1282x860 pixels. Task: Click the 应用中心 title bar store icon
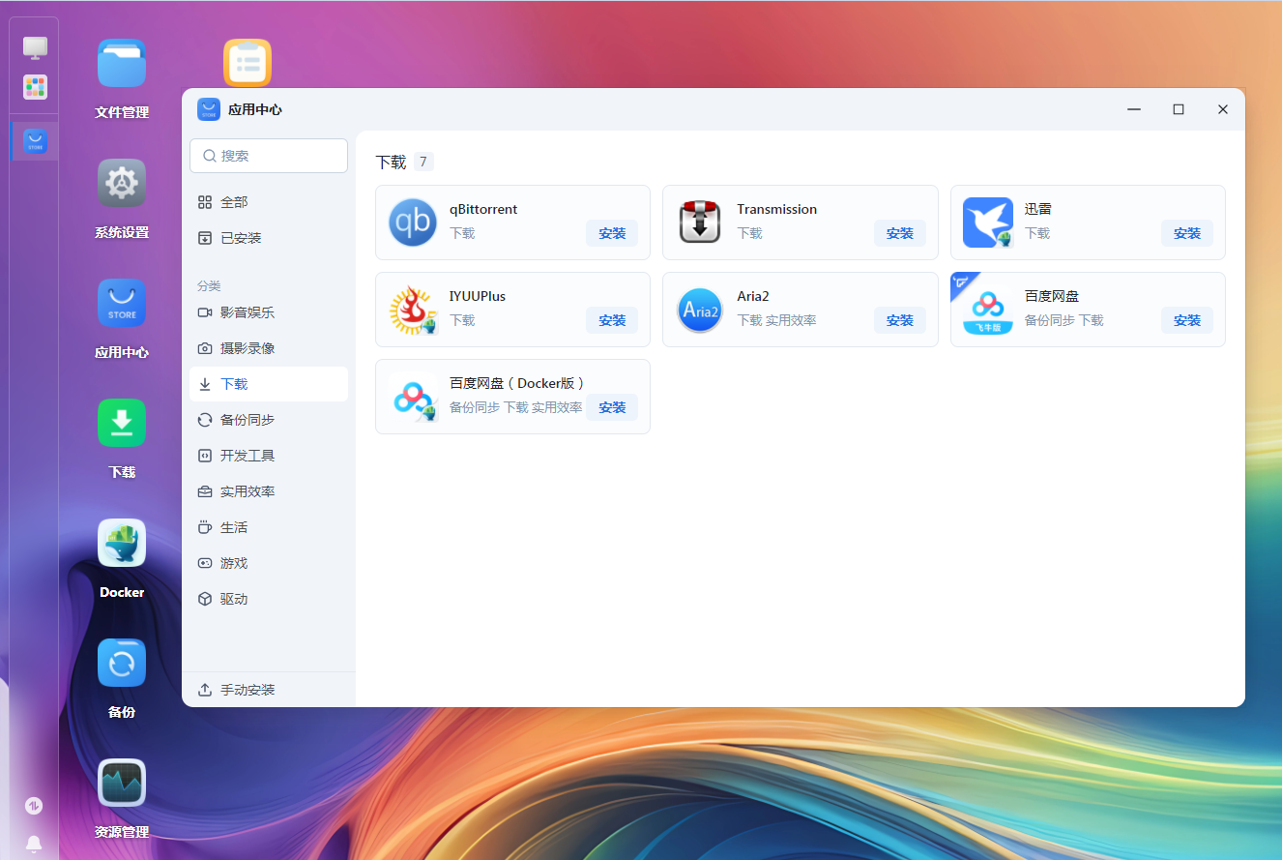click(x=209, y=109)
